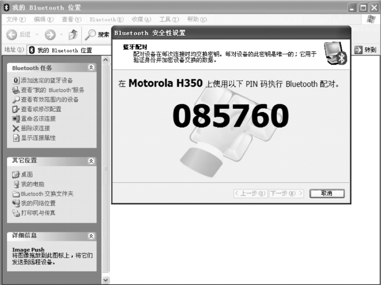
Task: Open 显示连接属性 link
Action: pos(39,138)
